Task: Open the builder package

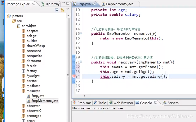Action: point(32,41)
